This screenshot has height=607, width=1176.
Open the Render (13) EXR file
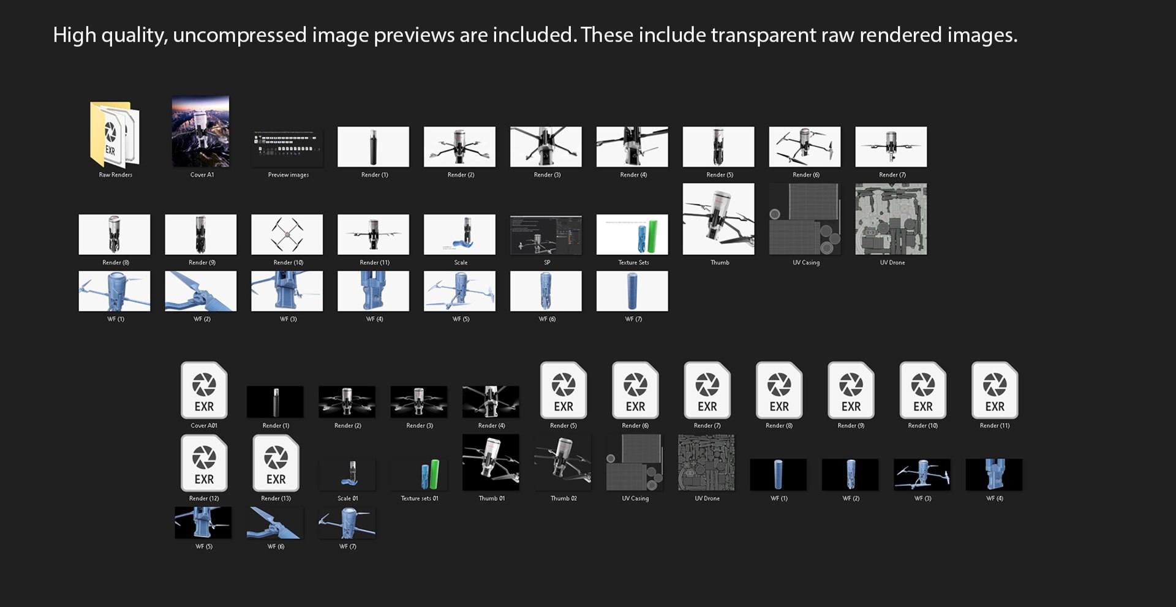point(276,463)
